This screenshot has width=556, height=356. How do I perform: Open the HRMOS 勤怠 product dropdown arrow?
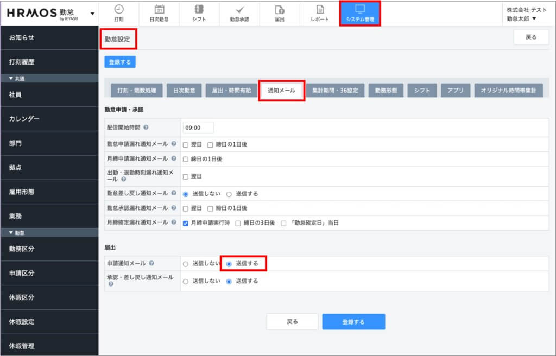coord(92,13)
